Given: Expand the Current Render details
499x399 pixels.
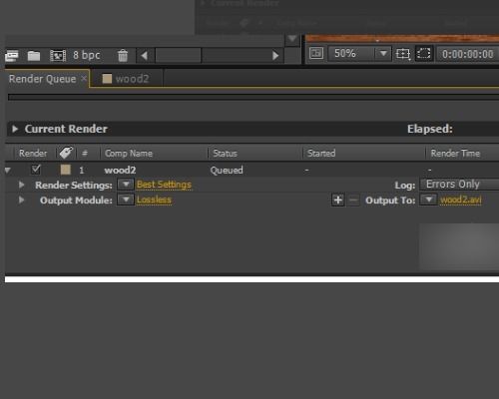Looking at the screenshot, I should [15, 129].
